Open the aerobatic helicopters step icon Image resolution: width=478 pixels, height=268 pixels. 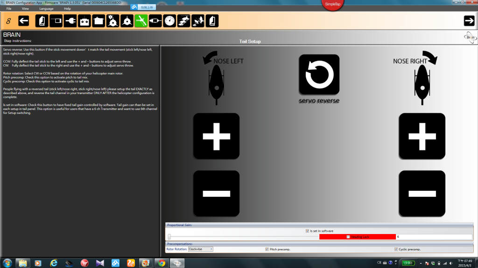pyautogui.click(x=198, y=21)
